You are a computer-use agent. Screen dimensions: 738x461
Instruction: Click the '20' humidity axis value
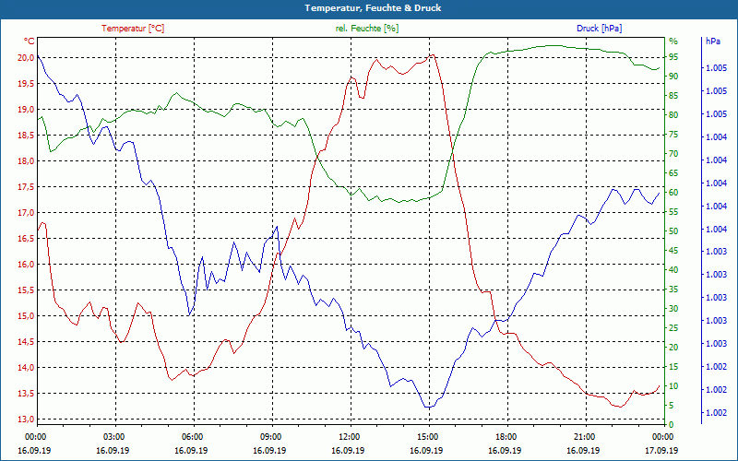coord(673,348)
